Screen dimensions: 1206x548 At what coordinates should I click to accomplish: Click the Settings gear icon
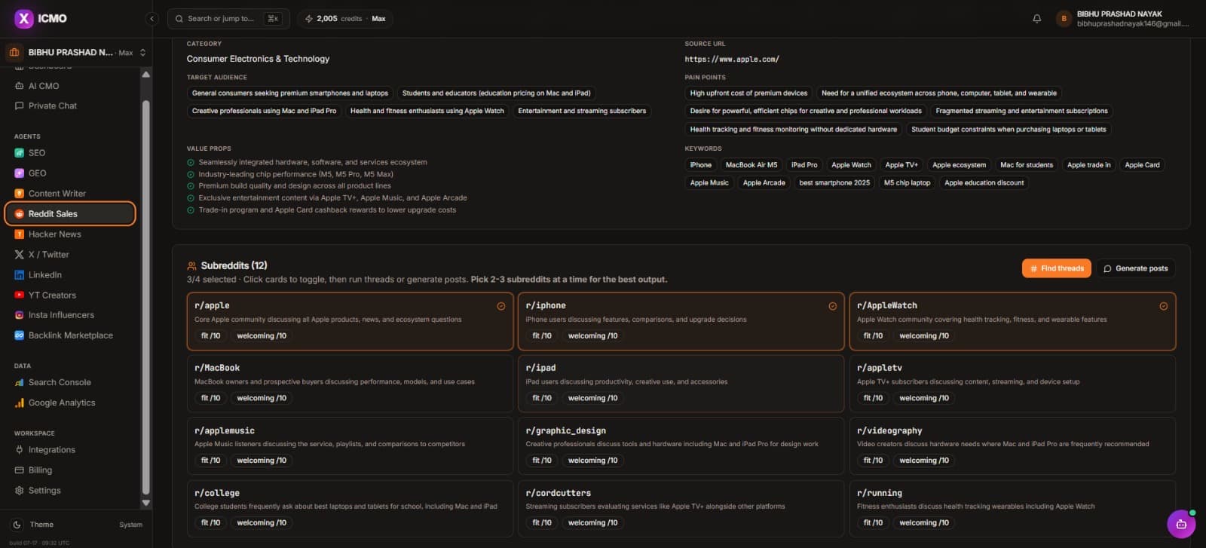pos(20,490)
